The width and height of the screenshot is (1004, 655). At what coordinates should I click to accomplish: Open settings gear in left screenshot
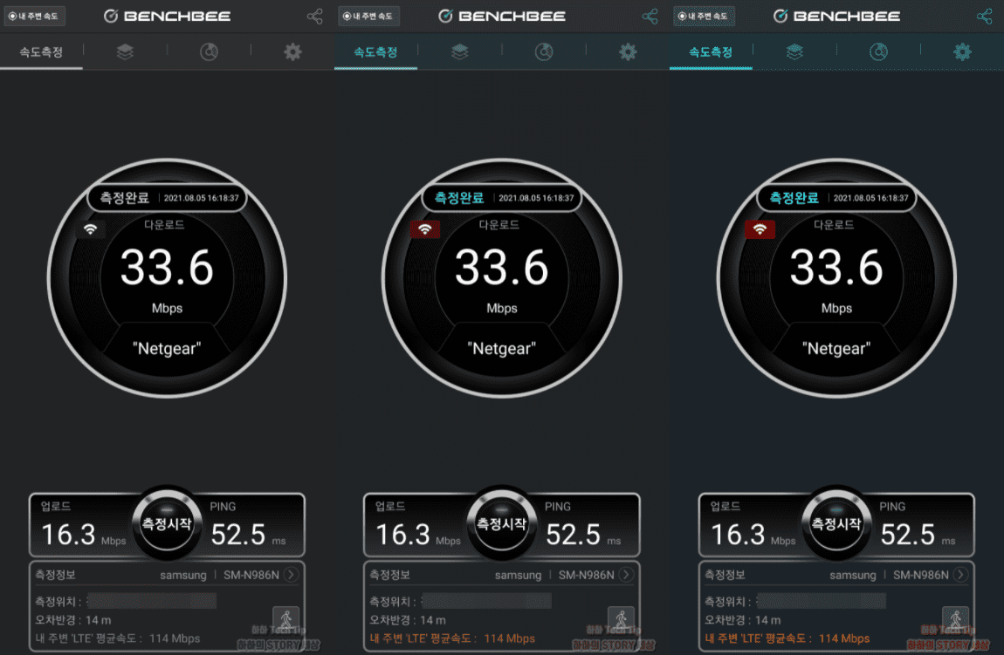click(x=292, y=51)
